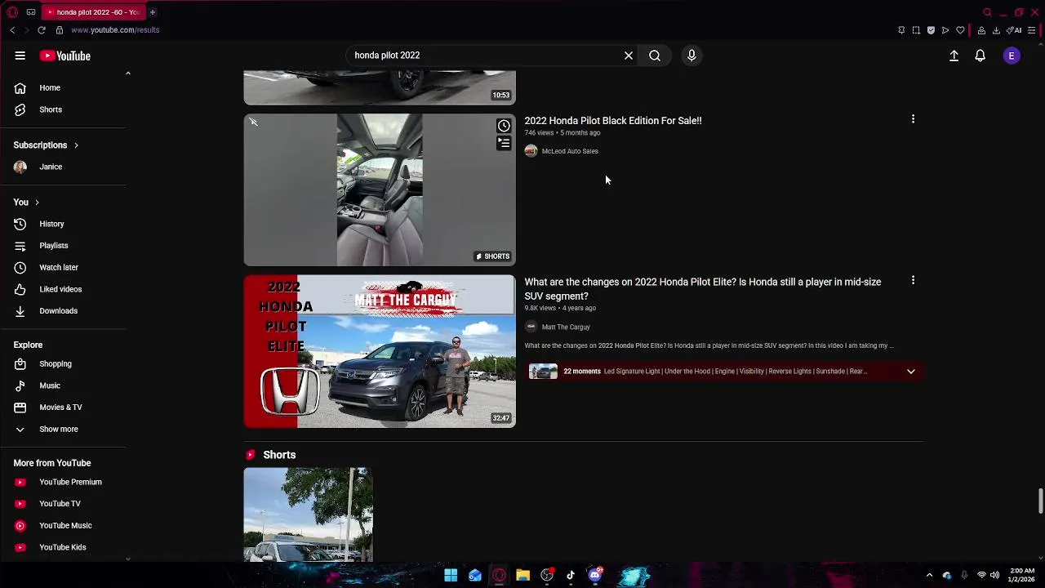
Task: Open the notifications bell
Action: (x=980, y=56)
